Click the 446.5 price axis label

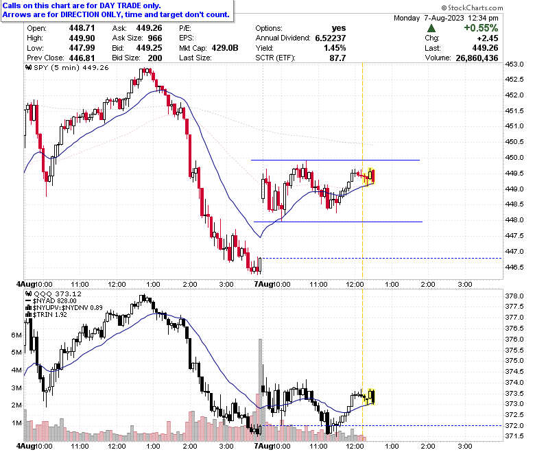[514, 267]
